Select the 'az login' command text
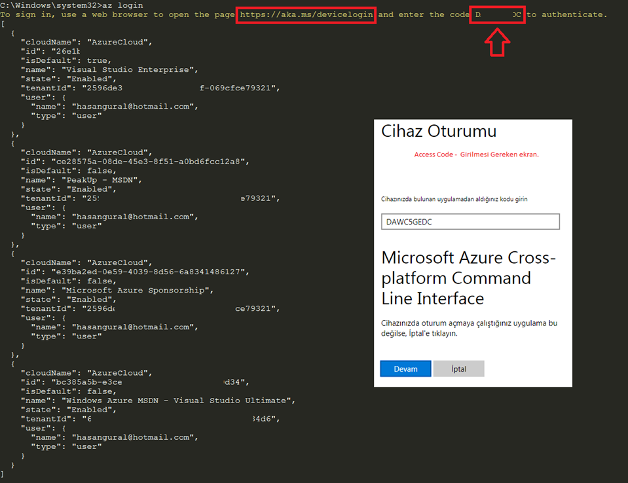Viewport: 628px width, 483px height. click(x=122, y=5)
